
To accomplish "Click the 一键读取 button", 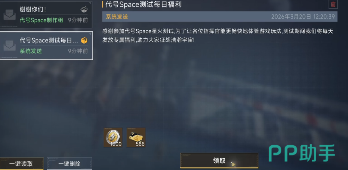I will click(x=21, y=164).
